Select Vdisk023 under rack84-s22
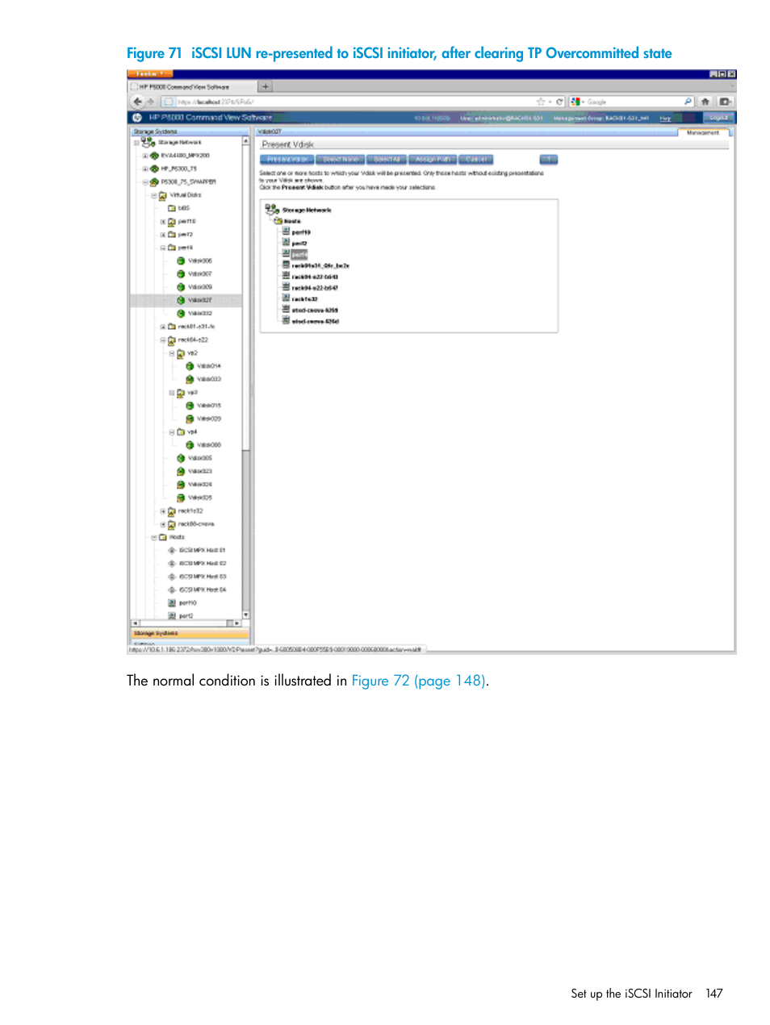Image resolution: width=770 pixels, height=1025 pixels. pyautogui.click(x=200, y=471)
